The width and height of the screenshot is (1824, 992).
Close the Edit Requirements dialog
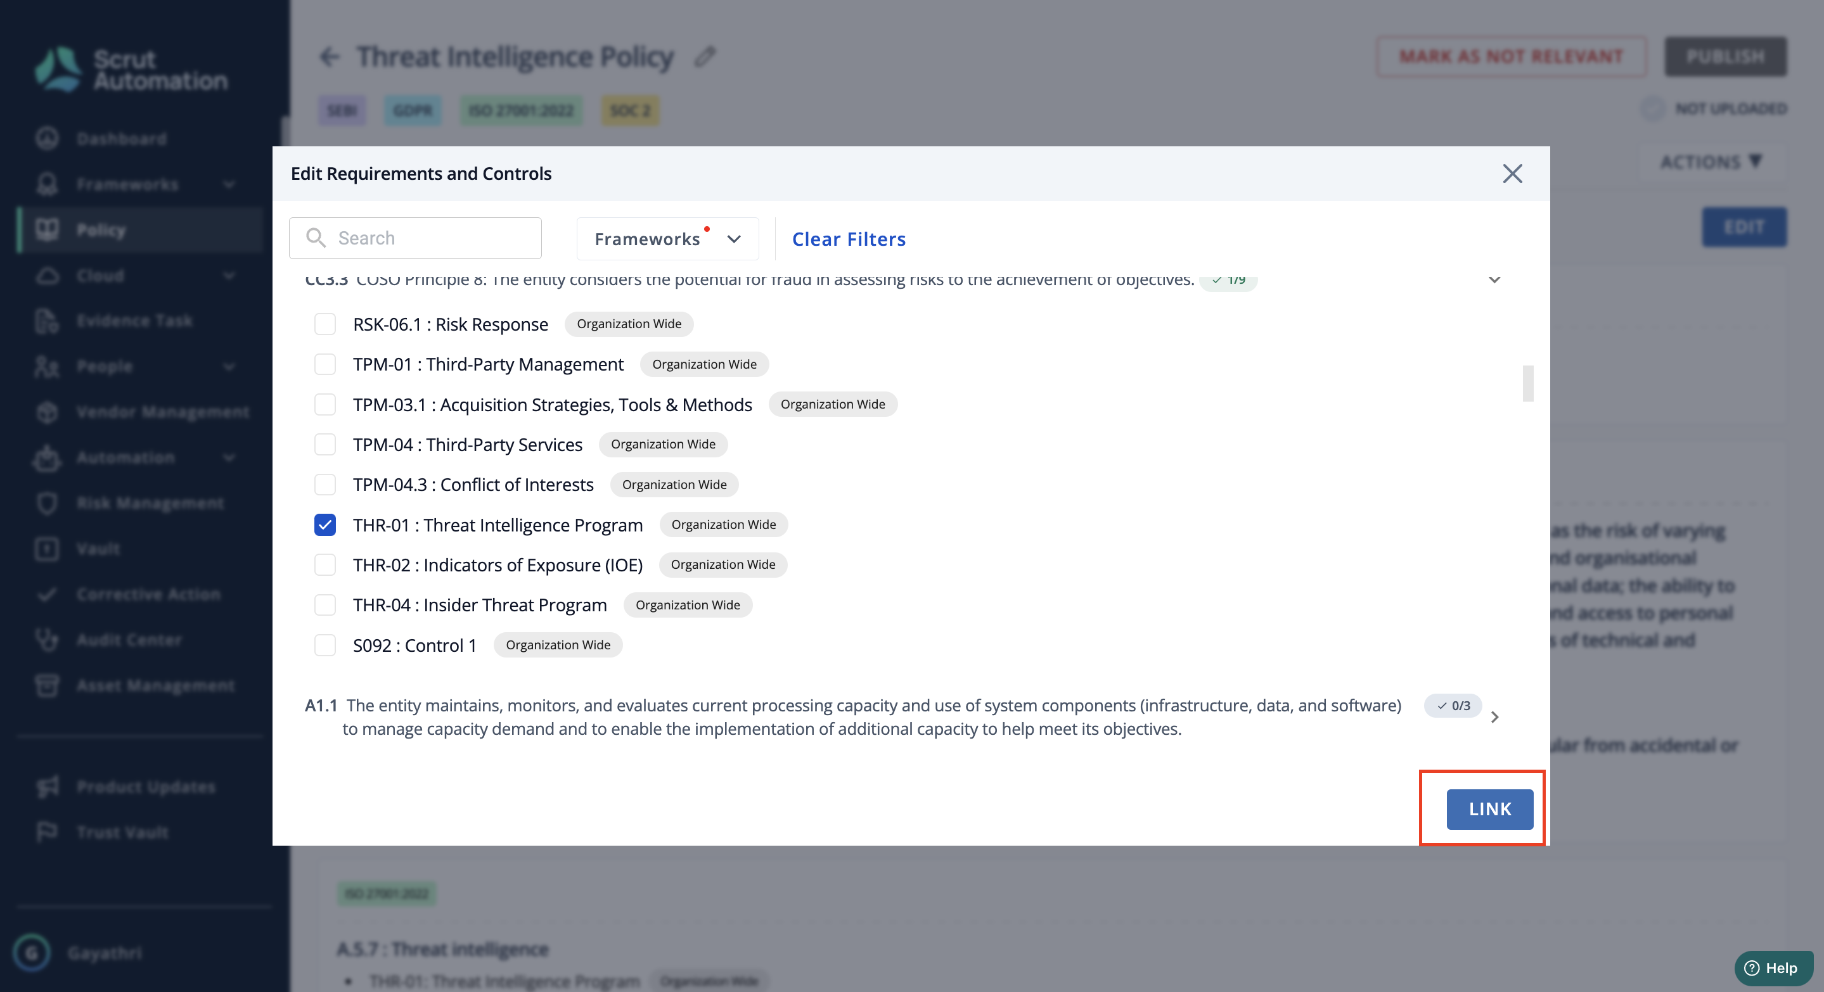click(x=1512, y=174)
